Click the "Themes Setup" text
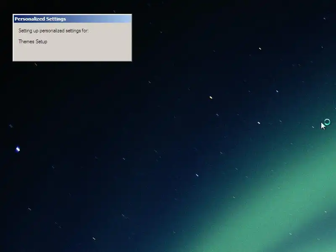The image size is (336, 252). pyautogui.click(x=33, y=42)
